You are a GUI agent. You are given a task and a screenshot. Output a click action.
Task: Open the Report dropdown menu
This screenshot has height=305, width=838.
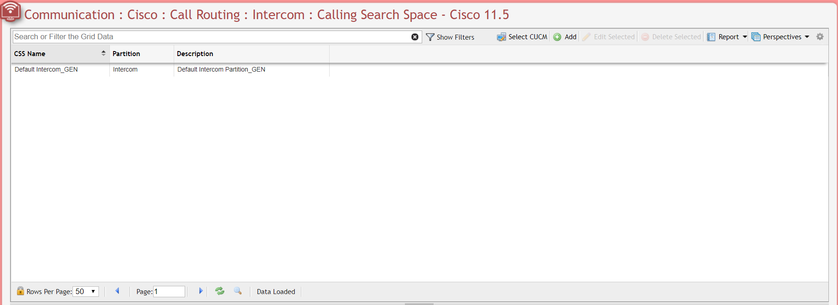(745, 37)
